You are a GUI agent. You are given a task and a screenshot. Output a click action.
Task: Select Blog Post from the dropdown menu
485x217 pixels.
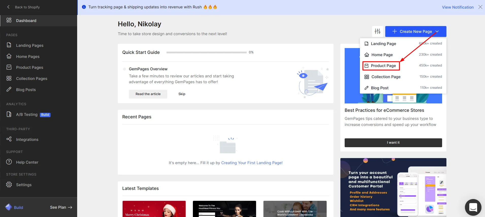[x=403, y=88]
